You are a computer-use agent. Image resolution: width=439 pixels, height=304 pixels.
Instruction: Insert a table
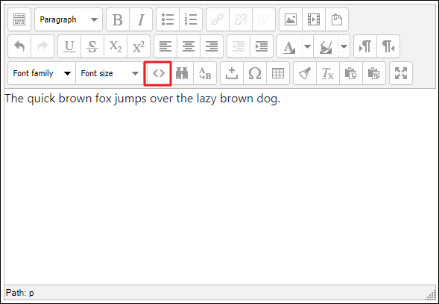[278, 73]
